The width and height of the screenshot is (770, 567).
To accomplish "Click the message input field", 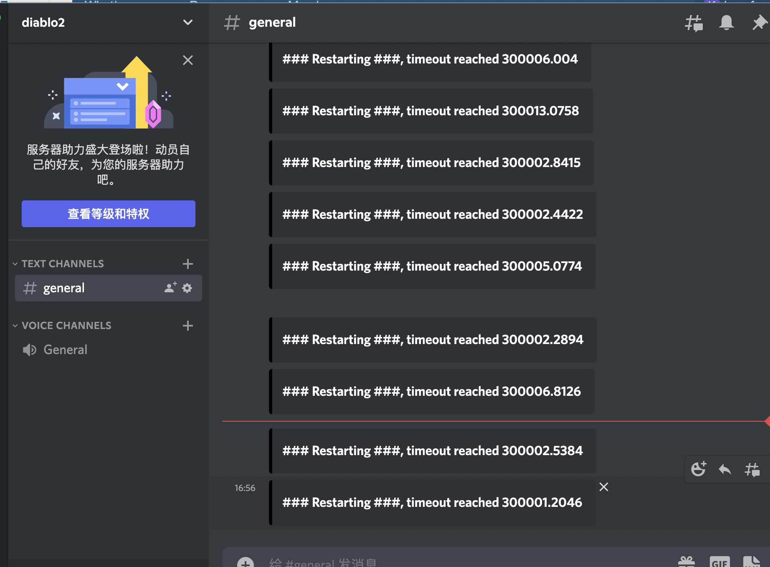I will tap(459, 562).
